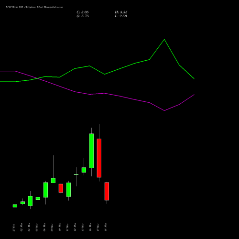This screenshot has width=239, height=239.
Task: Click the 06 Mar date label
Action: click(x=44, y=227)
